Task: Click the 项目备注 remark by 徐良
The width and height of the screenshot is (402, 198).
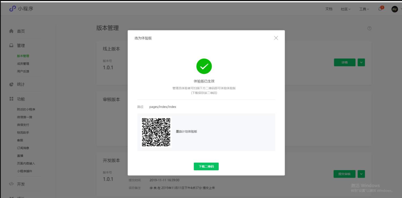Action: click(182, 188)
